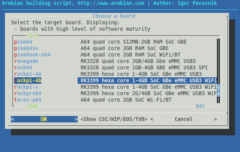This screenshot has height=152, width=240.
Task: Click the scroll-up indicator above the list
Action: [32, 36]
